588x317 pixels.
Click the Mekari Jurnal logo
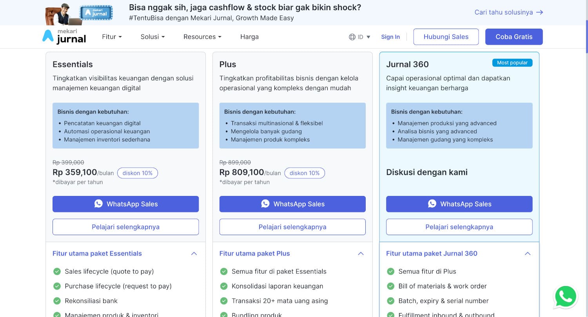[64, 36]
